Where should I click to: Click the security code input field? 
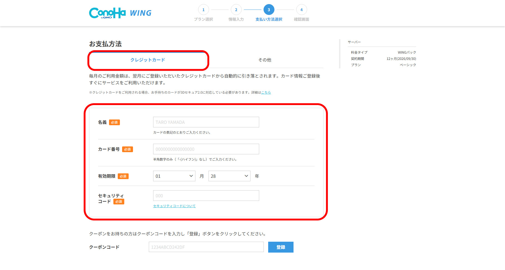(206, 196)
